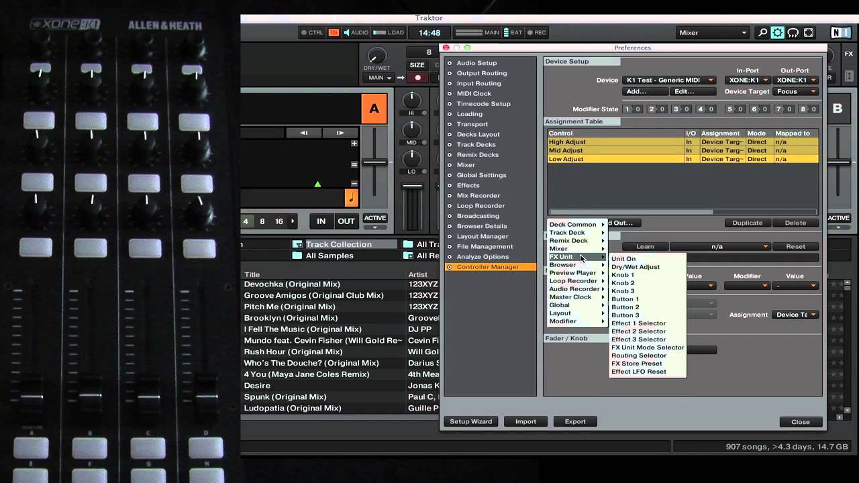Click the beat jump backward arrow on Deck A
Viewport: 859px width, 483px height.
[304, 133]
